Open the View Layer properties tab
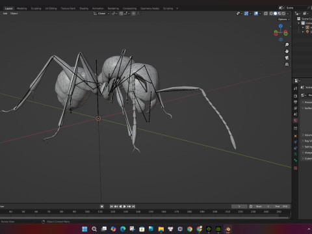This screenshot has width=312, height=234. click(296, 108)
